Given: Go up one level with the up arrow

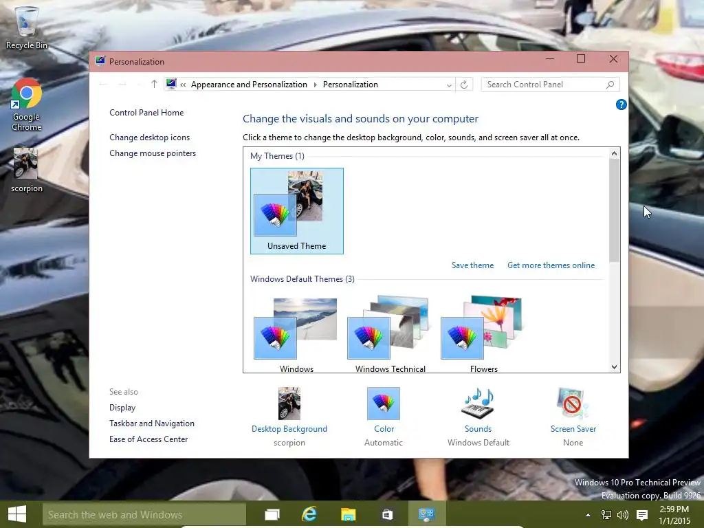Looking at the screenshot, I should 154,85.
